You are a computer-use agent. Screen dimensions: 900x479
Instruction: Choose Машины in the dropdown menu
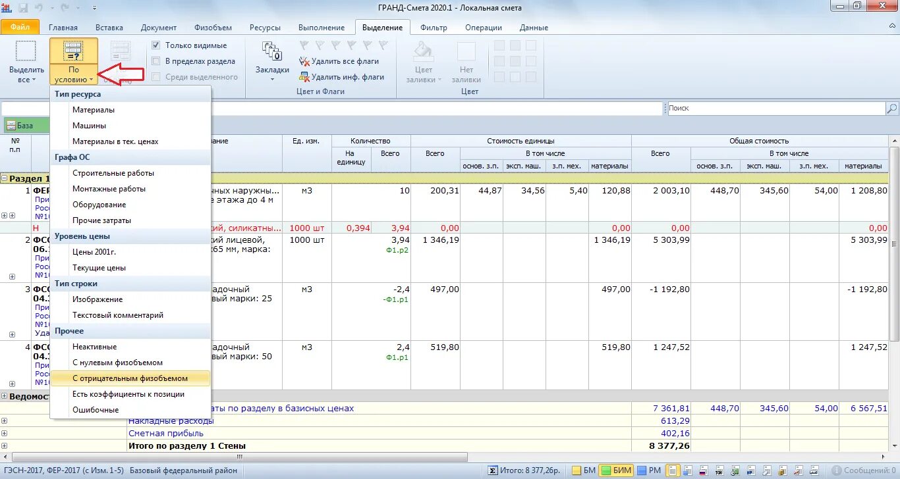pos(130,126)
